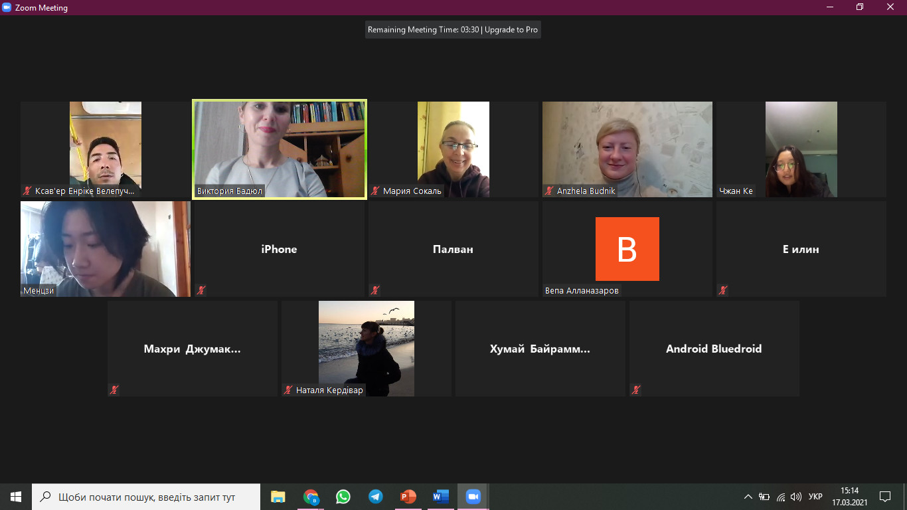Open the Windows Start menu
This screenshot has height=510, width=907.
(x=16, y=497)
